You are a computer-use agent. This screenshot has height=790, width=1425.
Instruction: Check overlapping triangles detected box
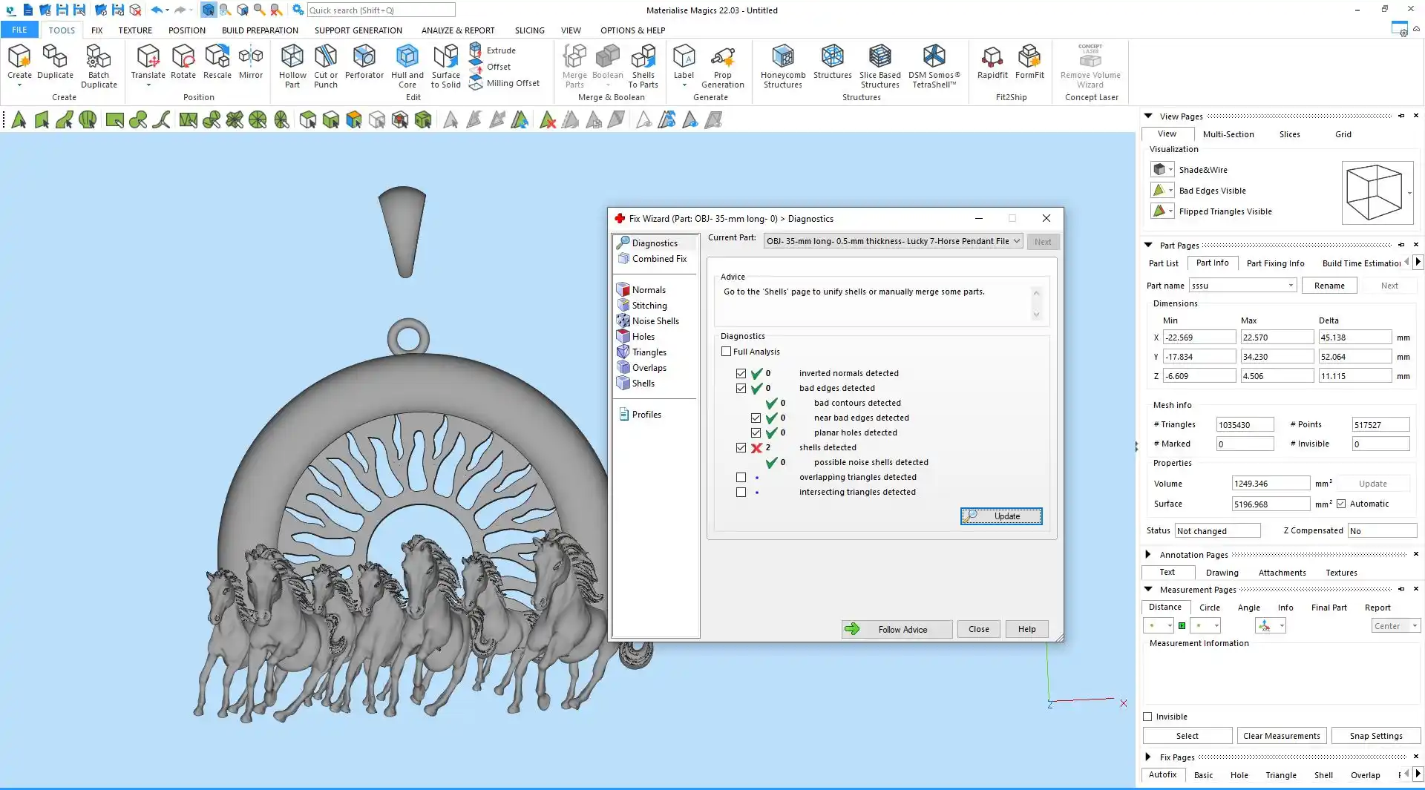[741, 477]
